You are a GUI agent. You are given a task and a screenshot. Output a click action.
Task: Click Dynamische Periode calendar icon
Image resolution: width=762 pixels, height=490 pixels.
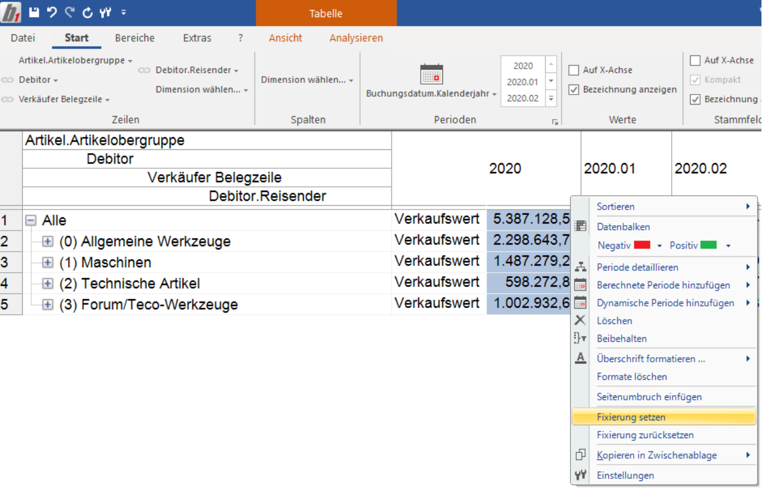[x=580, y=303]
